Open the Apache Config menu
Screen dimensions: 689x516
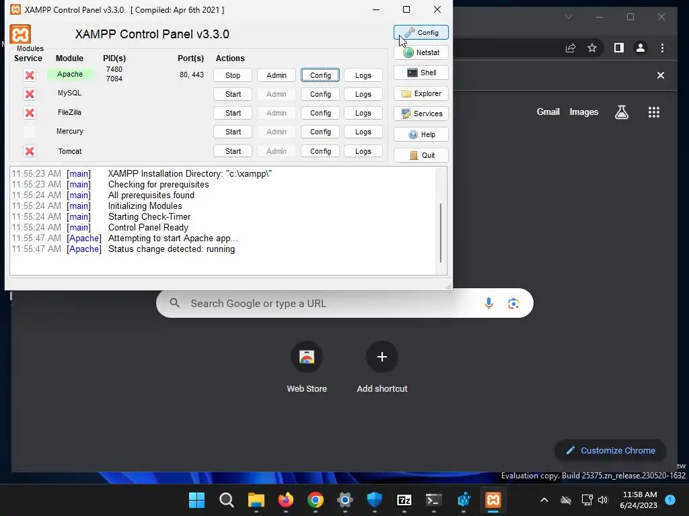tap(320, 75)
